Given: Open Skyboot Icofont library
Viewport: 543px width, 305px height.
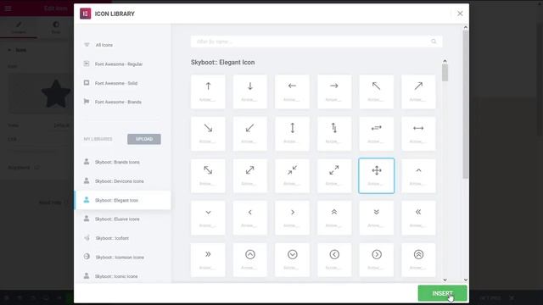Looking at the screenshot, I should click(122, 238).
